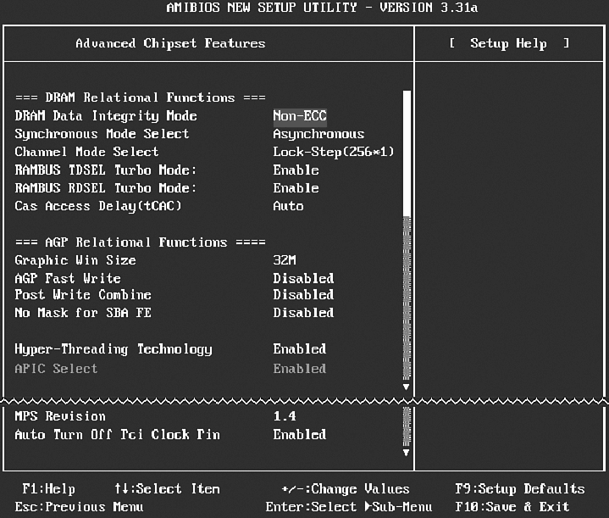Select the Setup Help panel header
This screenshot has width=609, height=518.
click(509, 43)
